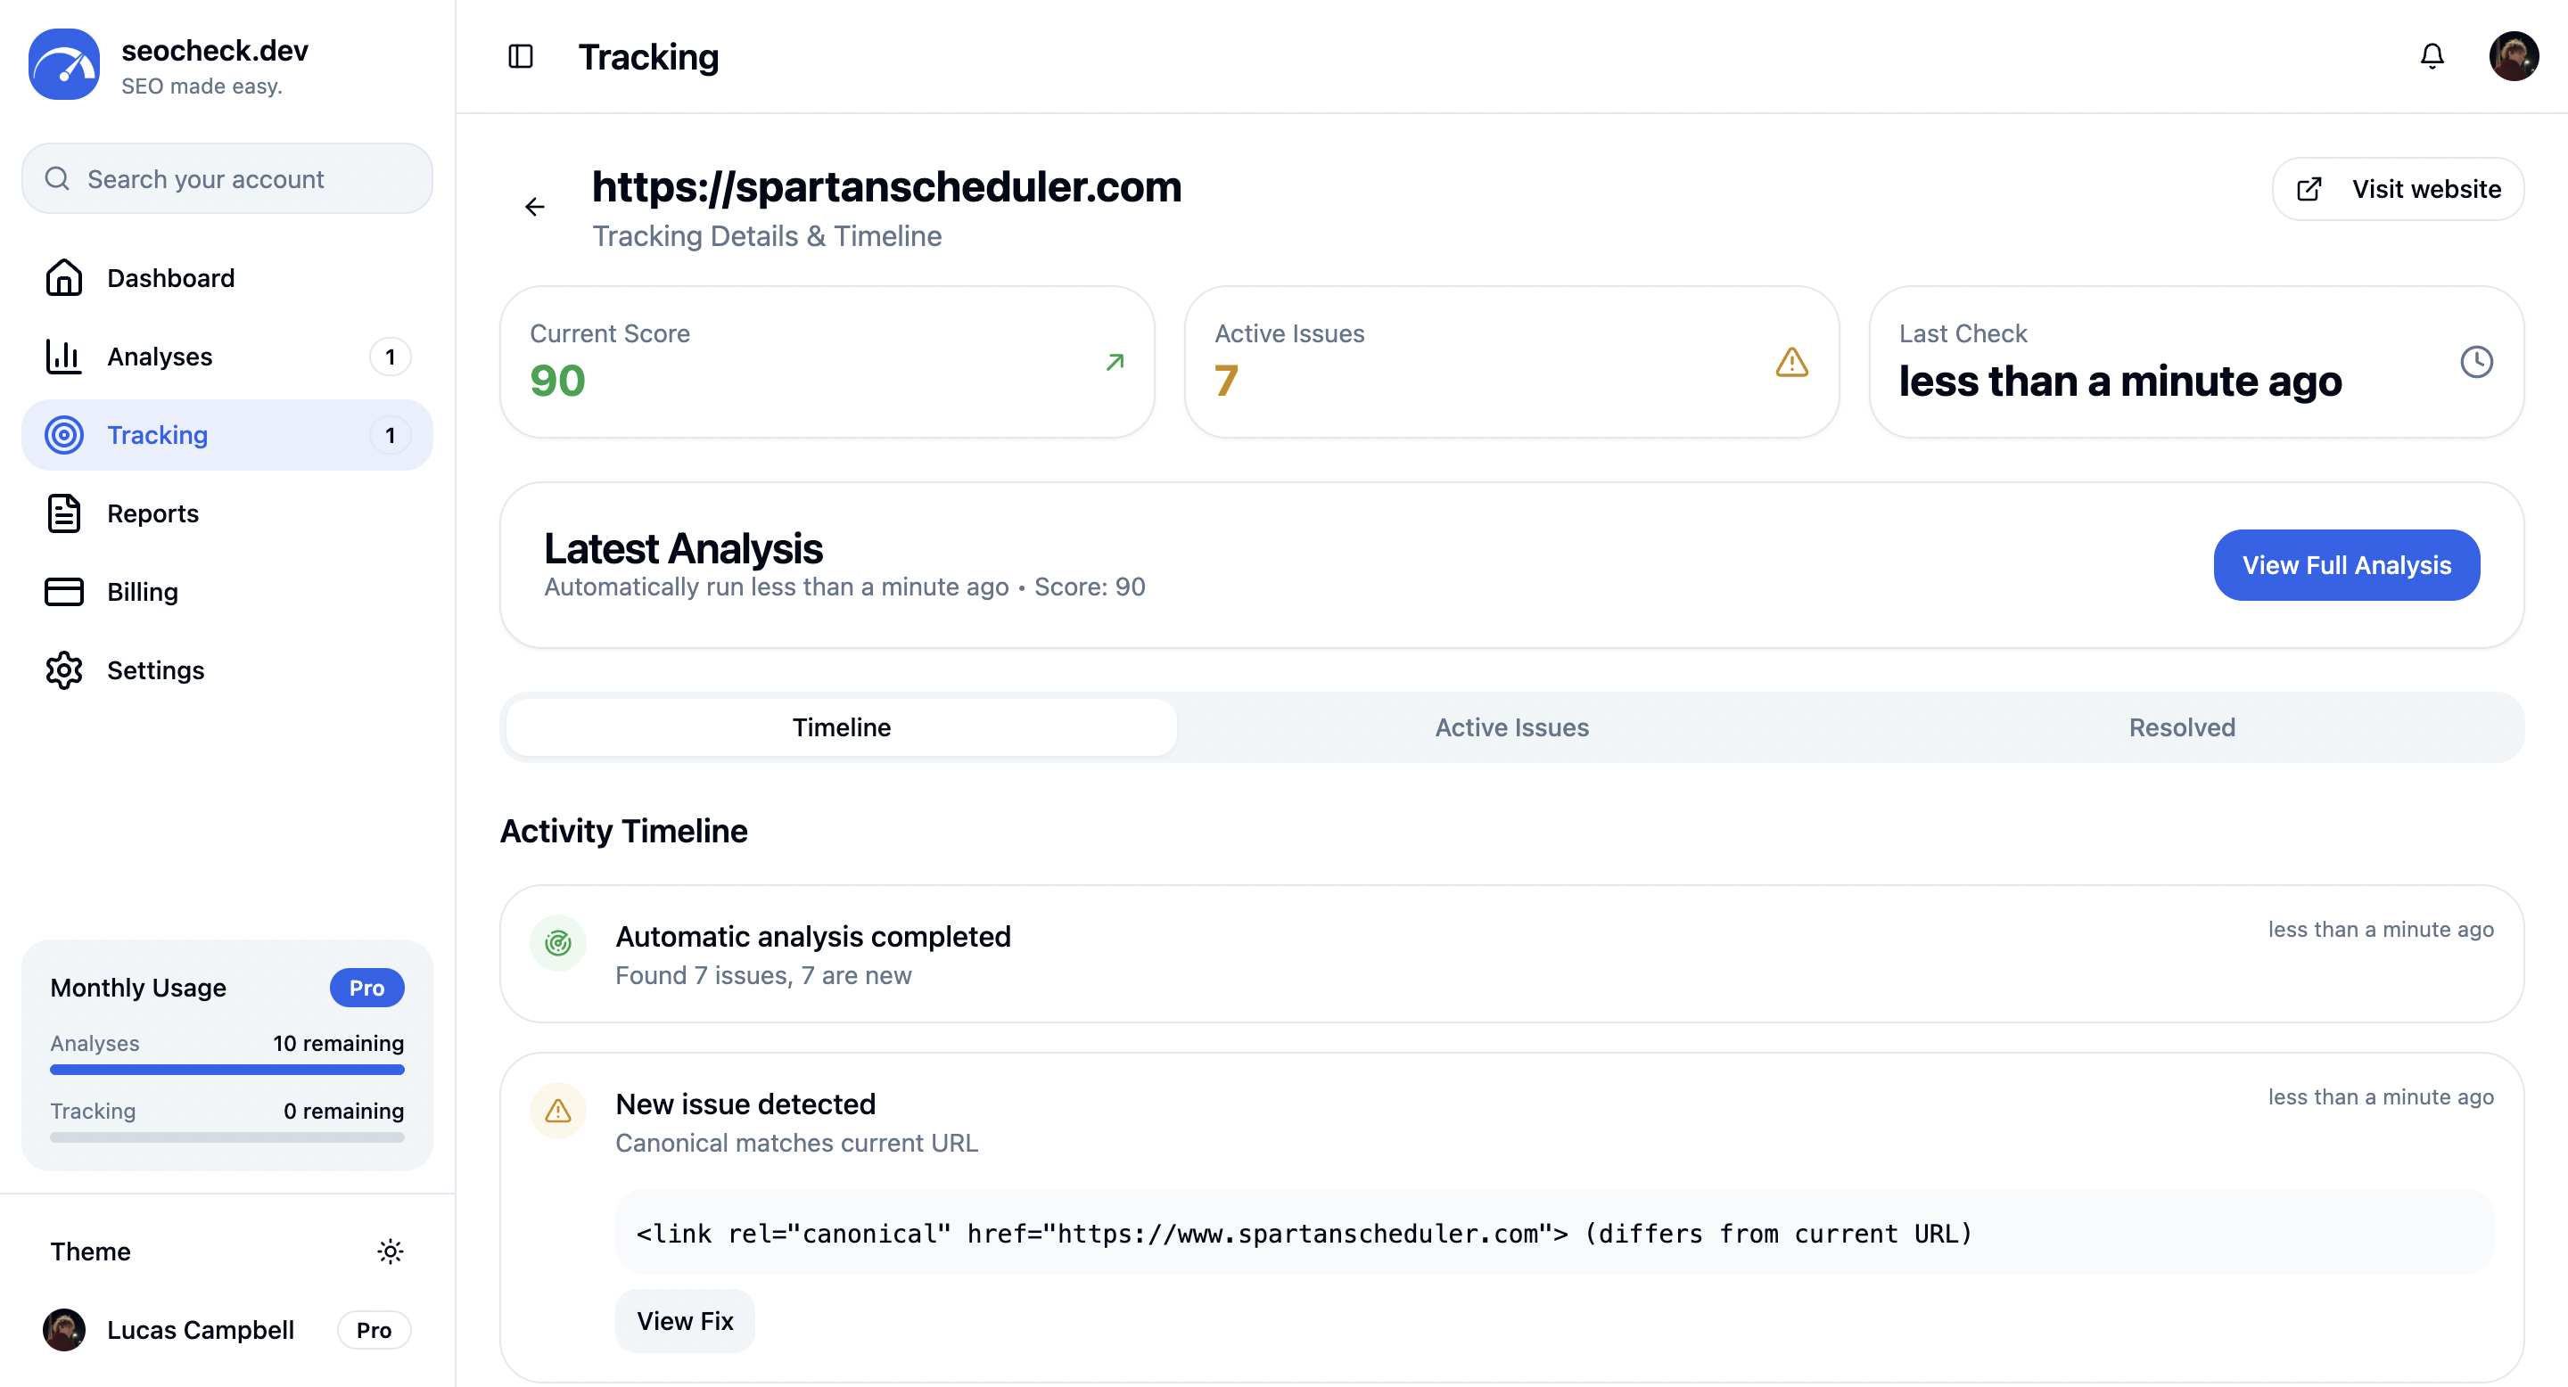Image resolution: width=2568 pixels, height=1387 pixels.
Task: Click the Automatic analysis completed entry
Action: click(x=1511, y=955)
